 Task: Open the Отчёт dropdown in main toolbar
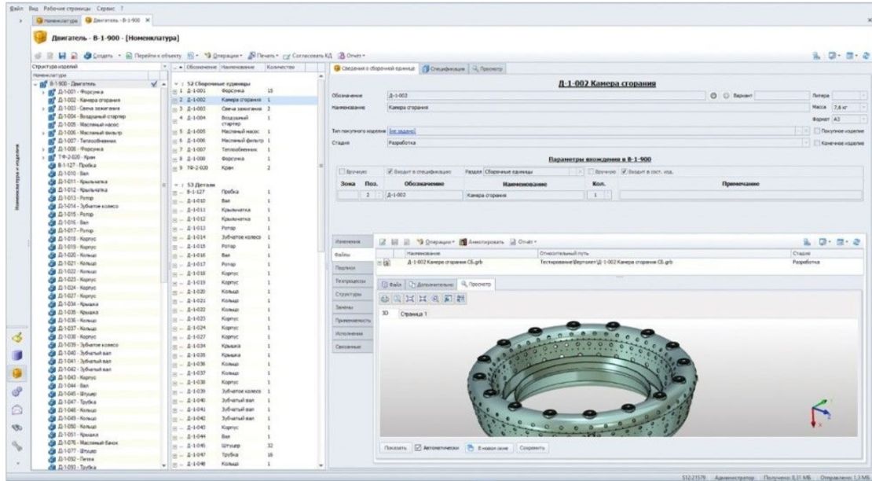(x=351, y=56)
